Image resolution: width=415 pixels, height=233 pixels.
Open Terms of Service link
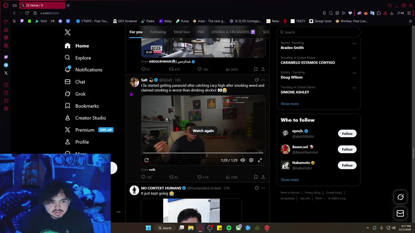pos(290,193)
